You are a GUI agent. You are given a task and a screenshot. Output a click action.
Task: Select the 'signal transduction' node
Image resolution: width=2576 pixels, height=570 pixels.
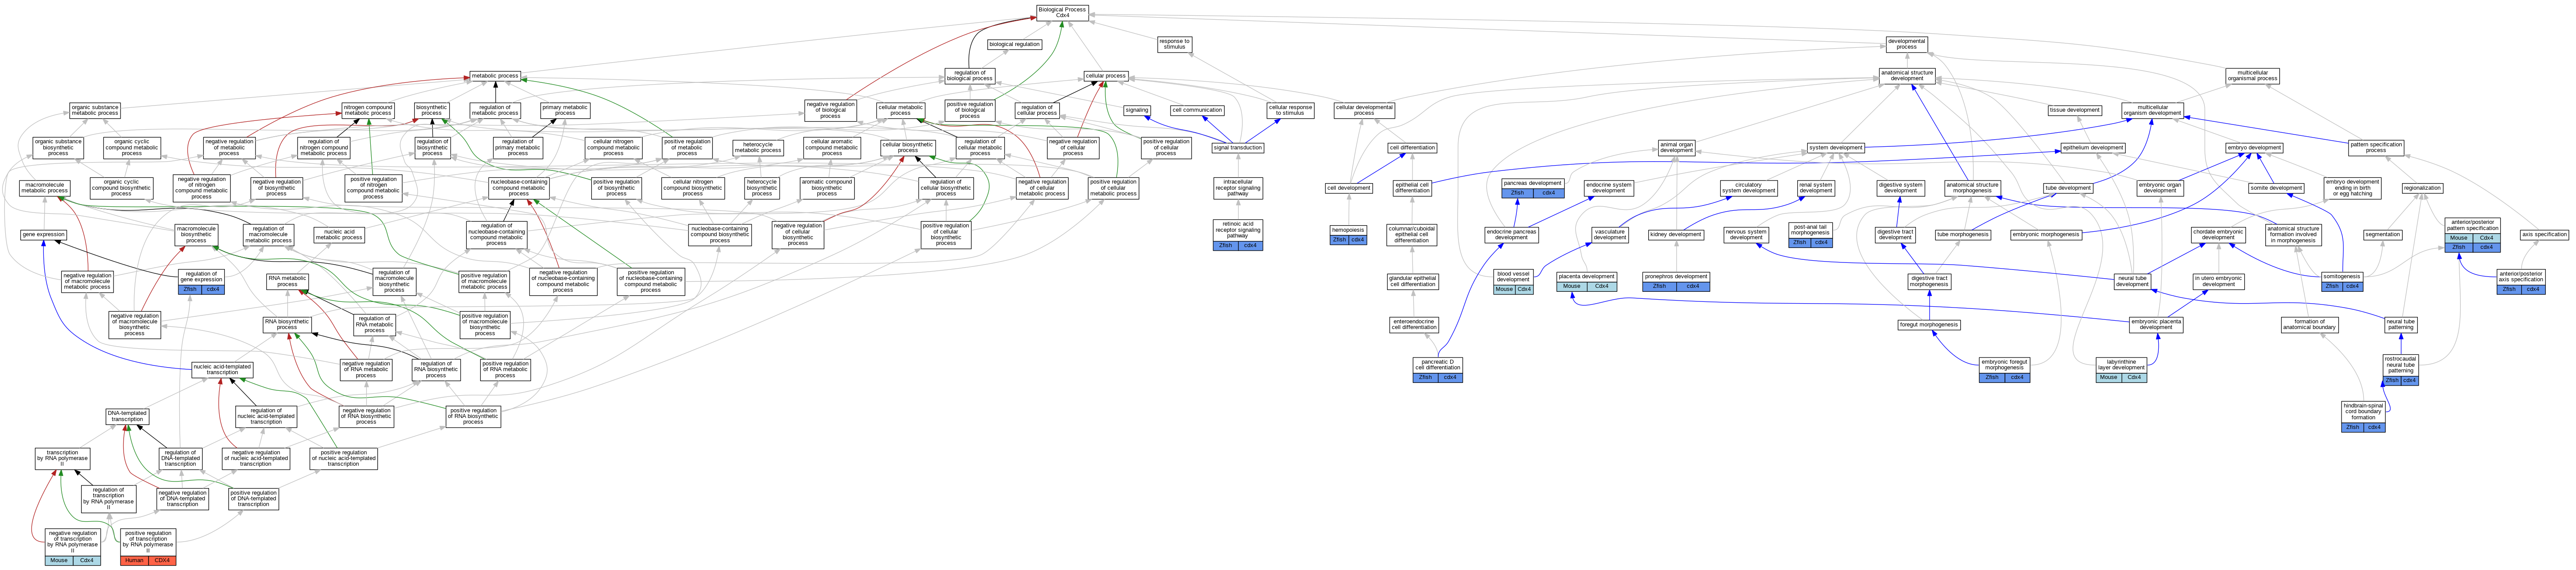[1237, 148]
